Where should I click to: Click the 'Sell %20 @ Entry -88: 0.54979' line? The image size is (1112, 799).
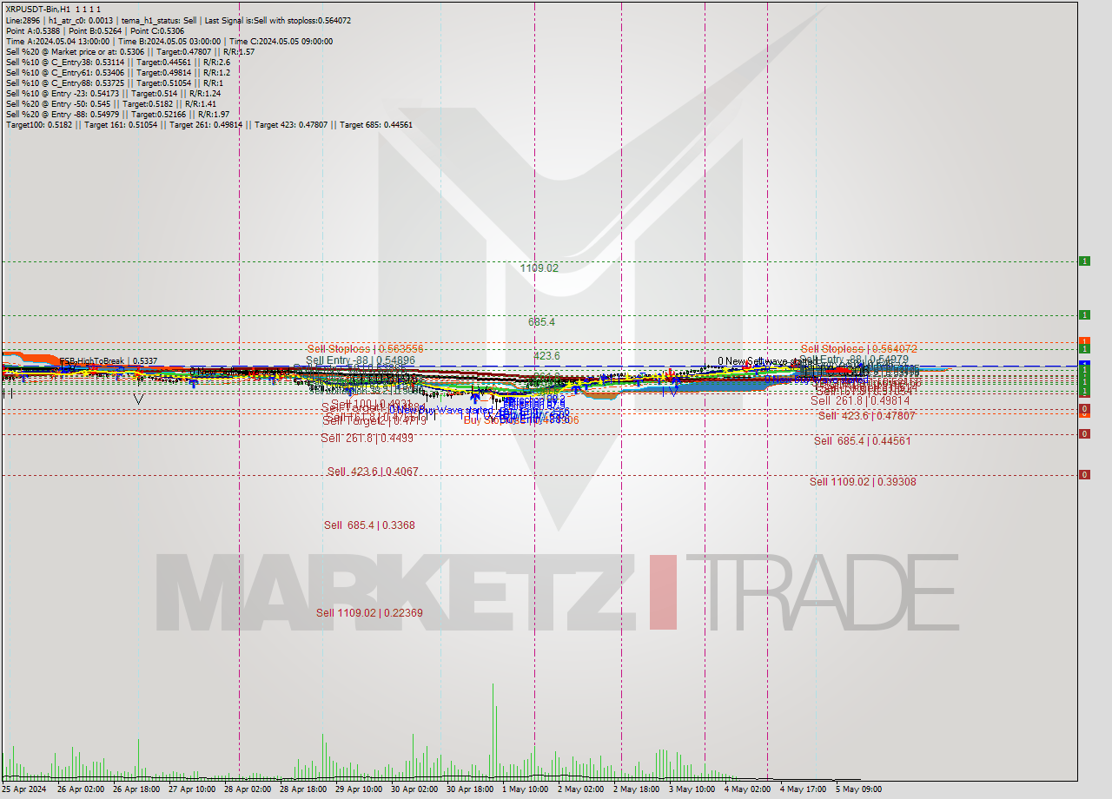tap(117, 114)
